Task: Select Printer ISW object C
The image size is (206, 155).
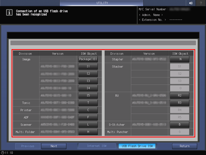Action: point(88,110)
